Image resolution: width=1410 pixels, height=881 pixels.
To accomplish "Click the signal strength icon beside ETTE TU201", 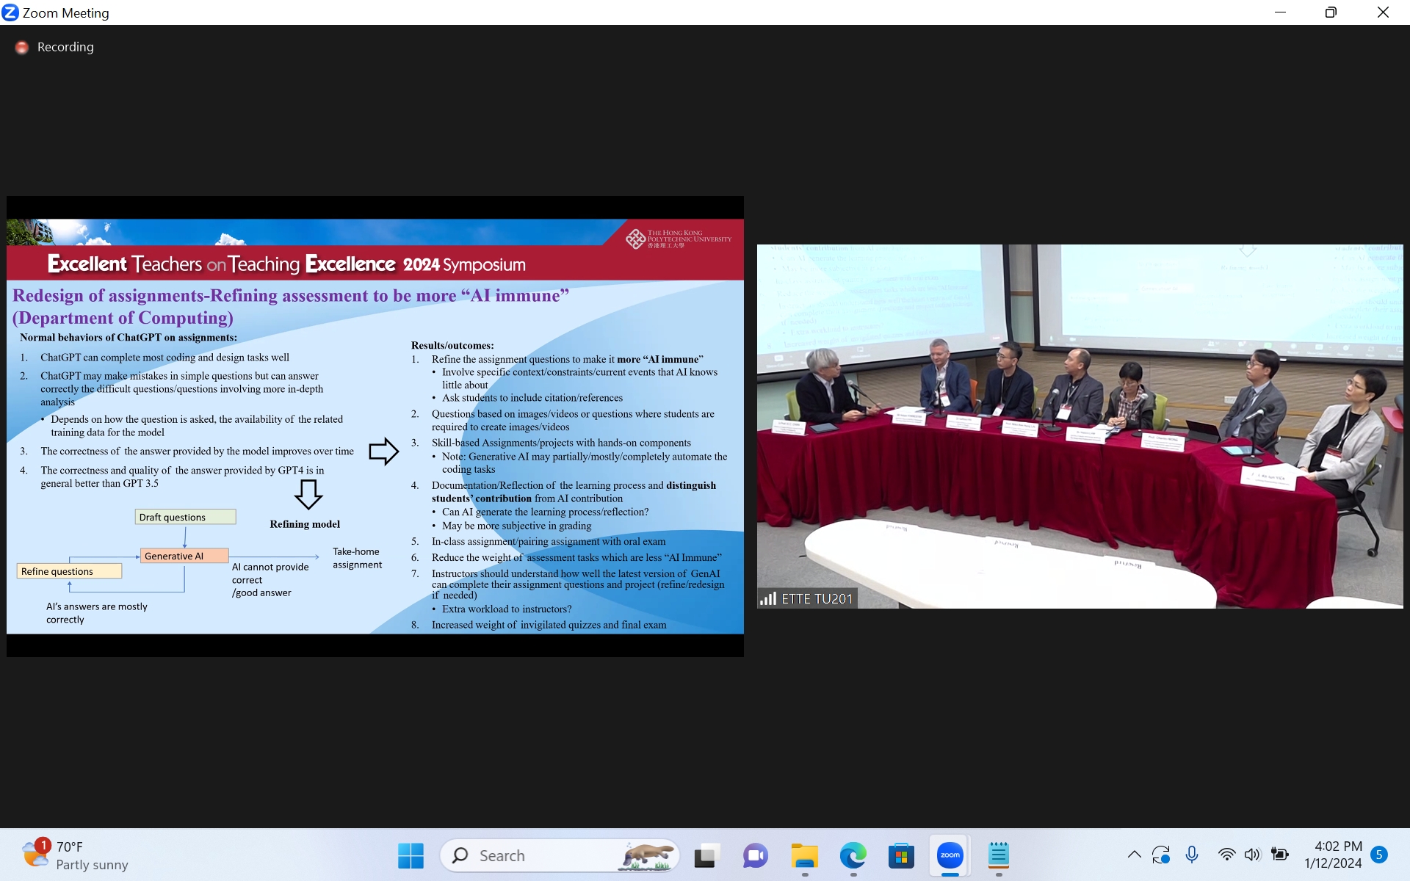I will (768, 598).
